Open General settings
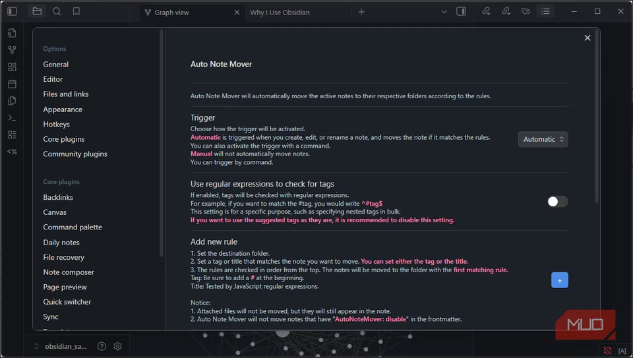 [55, 64]
